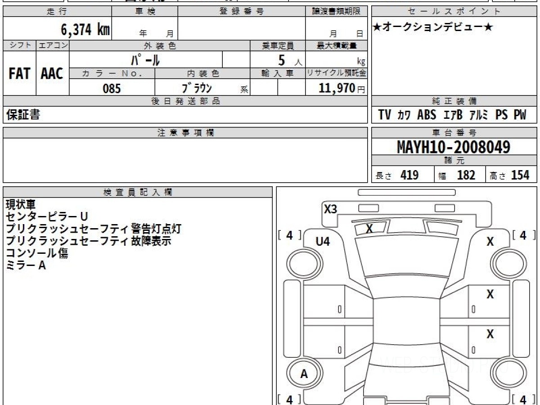
Task: Select the top-left [ 4 ] tire rating
Action: point(289,235)
